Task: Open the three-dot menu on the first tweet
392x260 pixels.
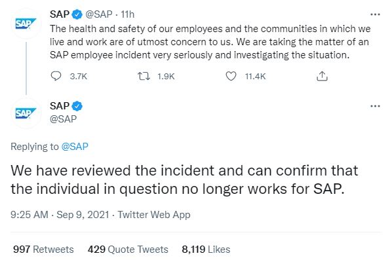Action: tap(375, 14)
